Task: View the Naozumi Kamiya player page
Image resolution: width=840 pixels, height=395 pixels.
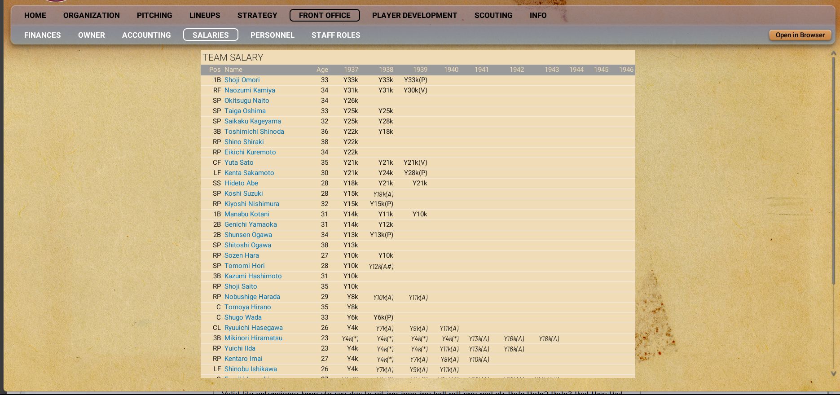Action: click(x=250, y=90)
